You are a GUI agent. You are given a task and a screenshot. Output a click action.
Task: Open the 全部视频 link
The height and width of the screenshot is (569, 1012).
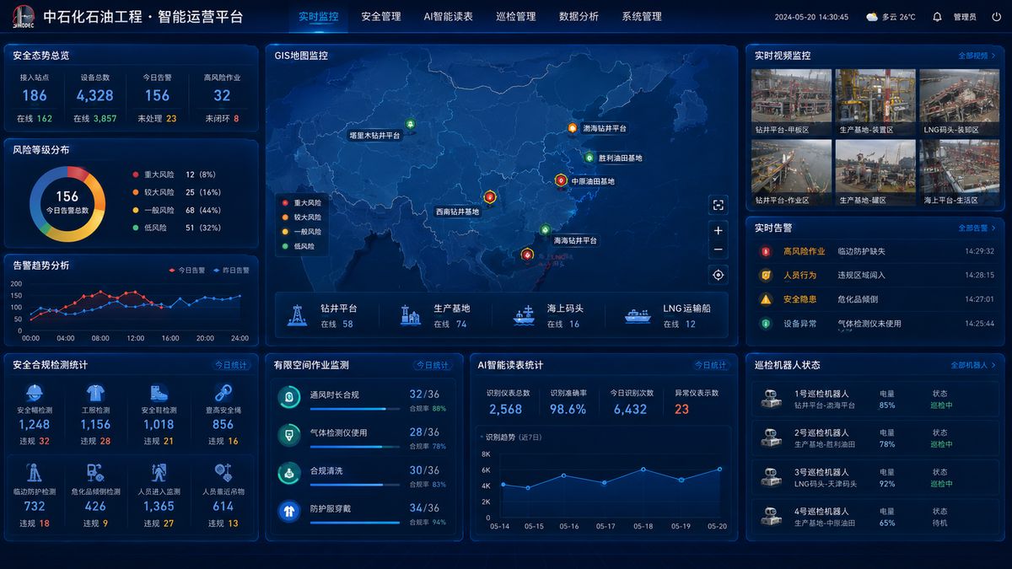pyautogui.click(x=977, y=56)
